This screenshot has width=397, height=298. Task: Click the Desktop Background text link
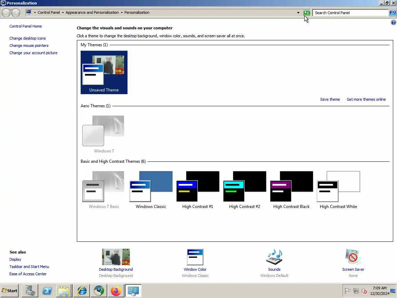116,269
